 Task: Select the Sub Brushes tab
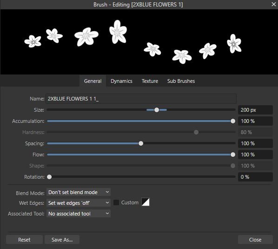[181, 81]
